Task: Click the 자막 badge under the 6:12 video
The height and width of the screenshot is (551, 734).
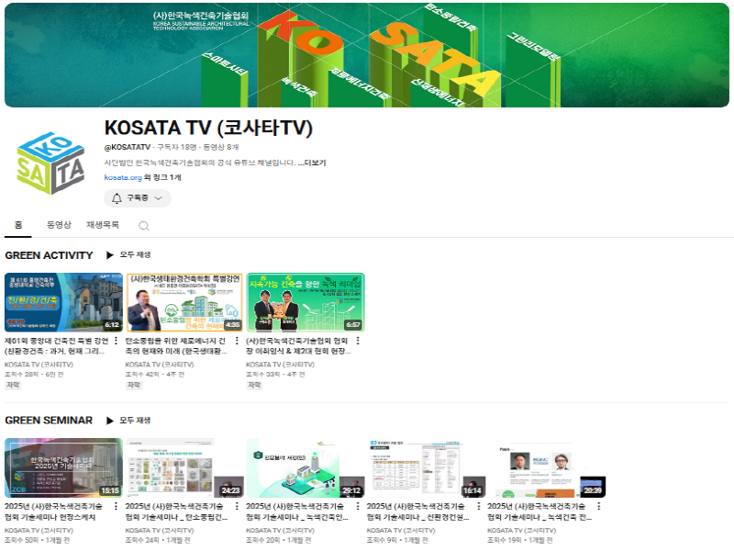Action: coord(13,385)
